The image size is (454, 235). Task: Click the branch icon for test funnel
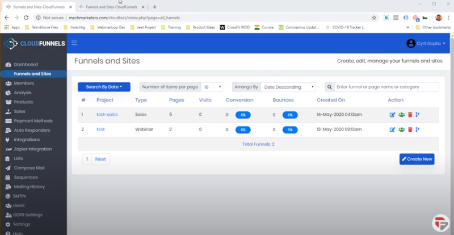(x=418, y=129)
